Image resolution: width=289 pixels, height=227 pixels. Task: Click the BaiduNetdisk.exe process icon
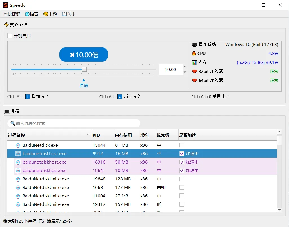pos(18,145)
